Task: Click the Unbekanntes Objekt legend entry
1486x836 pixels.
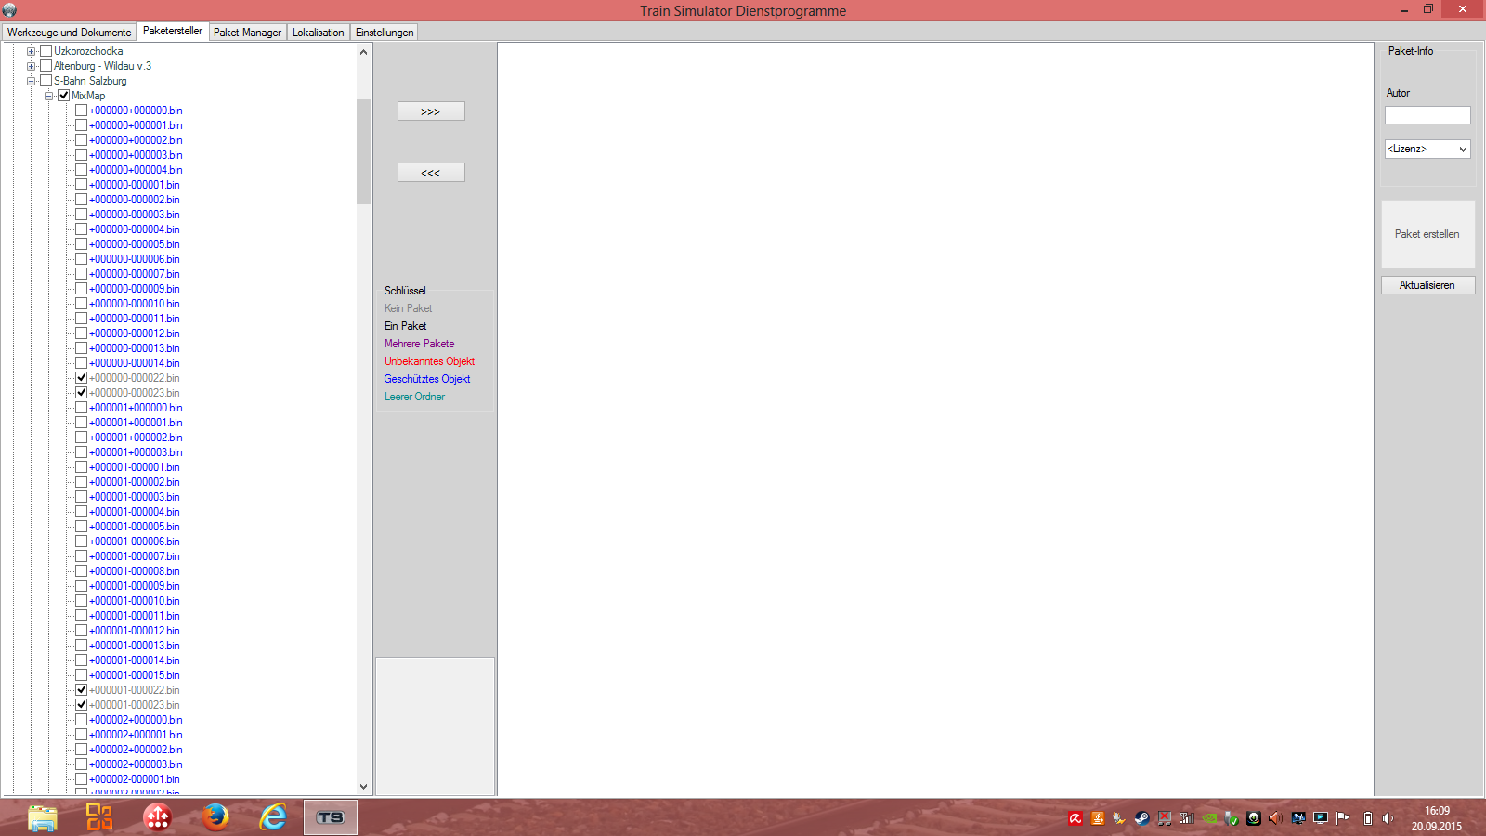Action: [x=430, y=361]
